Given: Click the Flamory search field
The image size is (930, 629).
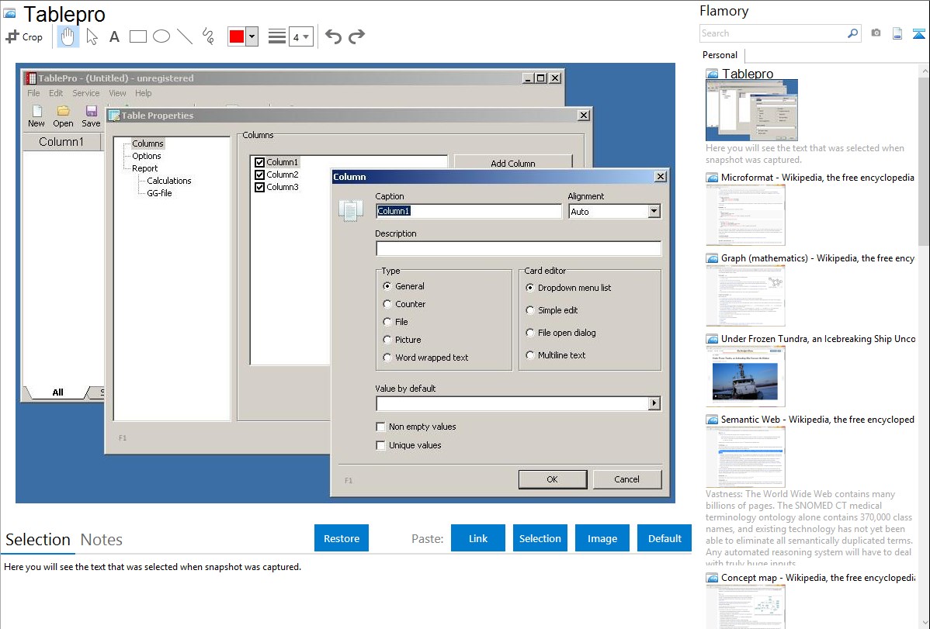Looking at the screenshot, I should 772,33.
